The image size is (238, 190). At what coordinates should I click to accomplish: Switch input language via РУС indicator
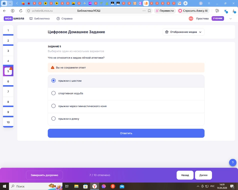point(212,186)
